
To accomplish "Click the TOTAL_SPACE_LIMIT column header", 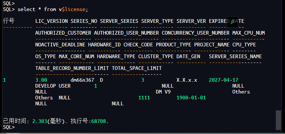I will click(137, 68).
